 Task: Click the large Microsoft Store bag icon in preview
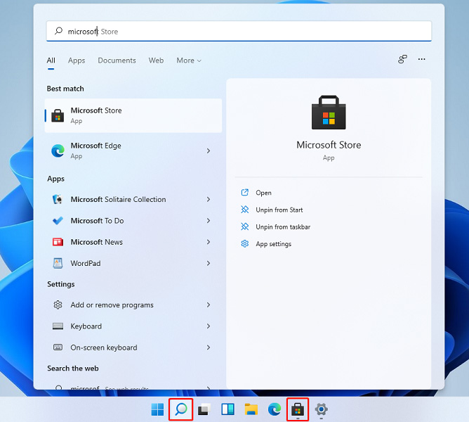point(329,113)
